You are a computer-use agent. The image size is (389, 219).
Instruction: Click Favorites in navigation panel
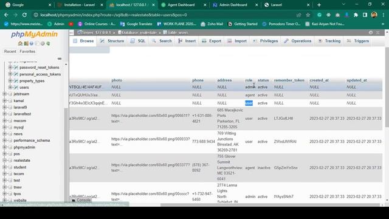27,51
